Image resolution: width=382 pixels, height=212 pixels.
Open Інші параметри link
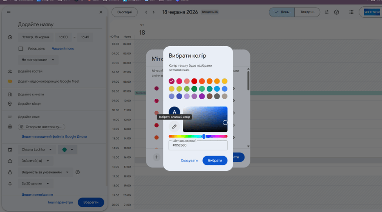click(x=60, y=202)
